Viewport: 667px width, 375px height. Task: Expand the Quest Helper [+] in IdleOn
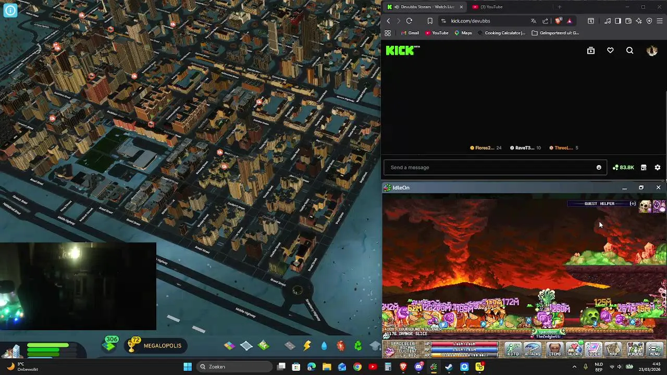(x=633, y=204)
